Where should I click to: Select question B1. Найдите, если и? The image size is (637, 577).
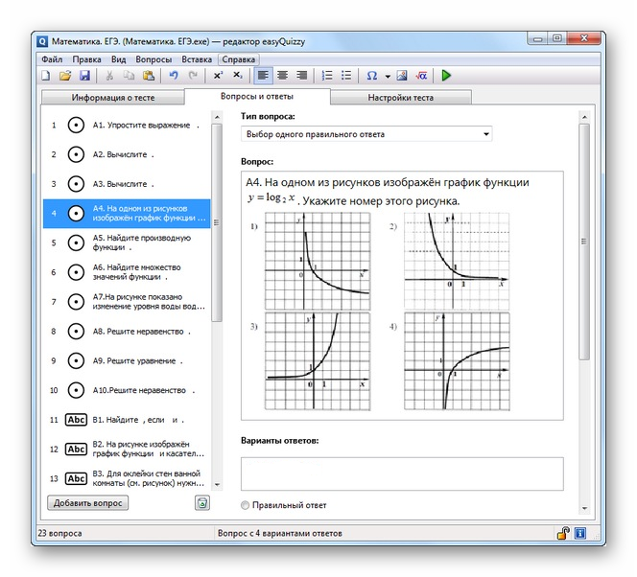coord(127,420)
